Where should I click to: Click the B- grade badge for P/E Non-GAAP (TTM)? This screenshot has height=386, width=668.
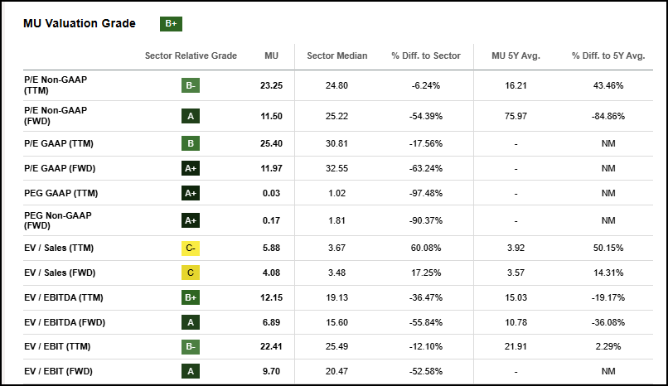pos(191,85)
